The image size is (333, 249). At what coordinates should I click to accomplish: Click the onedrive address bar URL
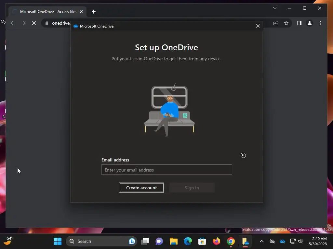click(x=61, y=23)
